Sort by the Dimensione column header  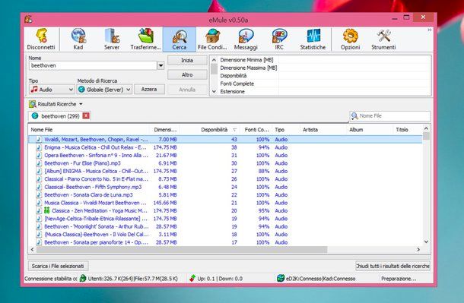pyautogui.click(x=165, y=130)
